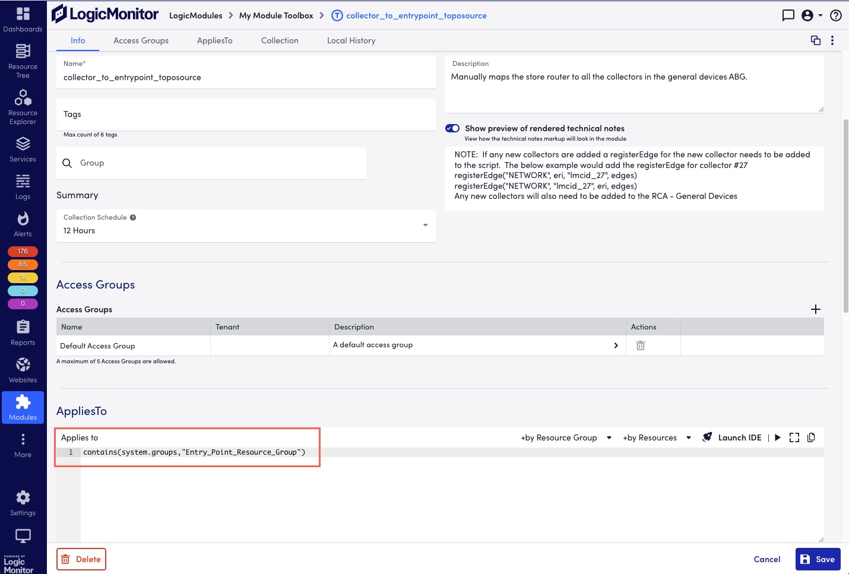Open the module kebab options menu
Viewport: 849px width, 574px height.
832,40
